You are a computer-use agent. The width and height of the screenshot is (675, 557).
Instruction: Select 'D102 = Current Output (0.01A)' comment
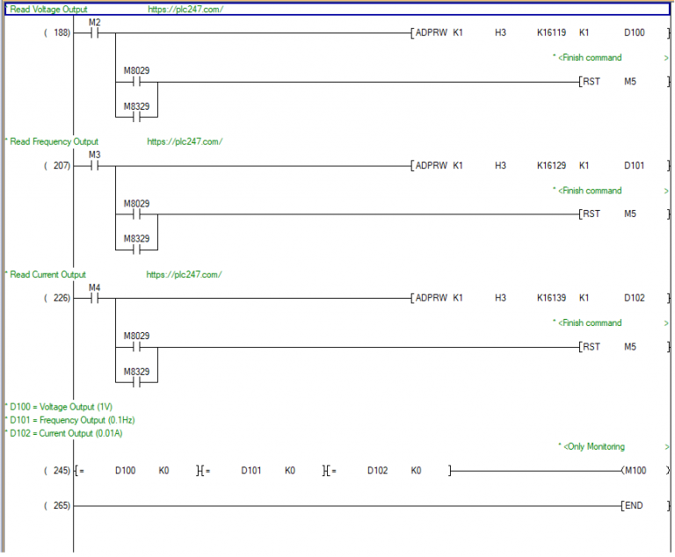coord(64,433)
